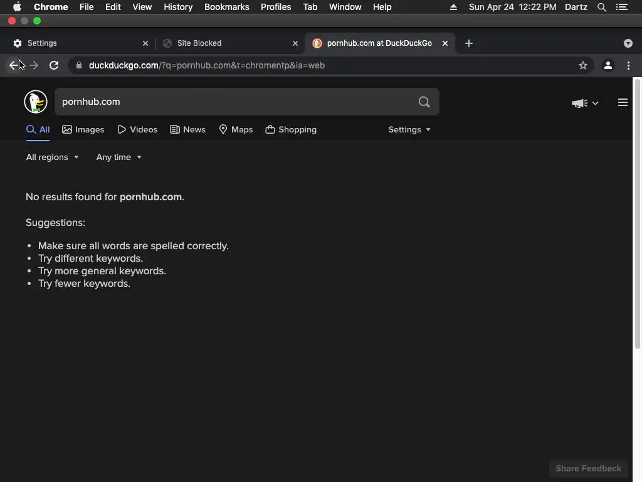The width and height of the screenshot is (642, 482).
Task: Click the magnifier search button in search box
Action: click(424, 102)
